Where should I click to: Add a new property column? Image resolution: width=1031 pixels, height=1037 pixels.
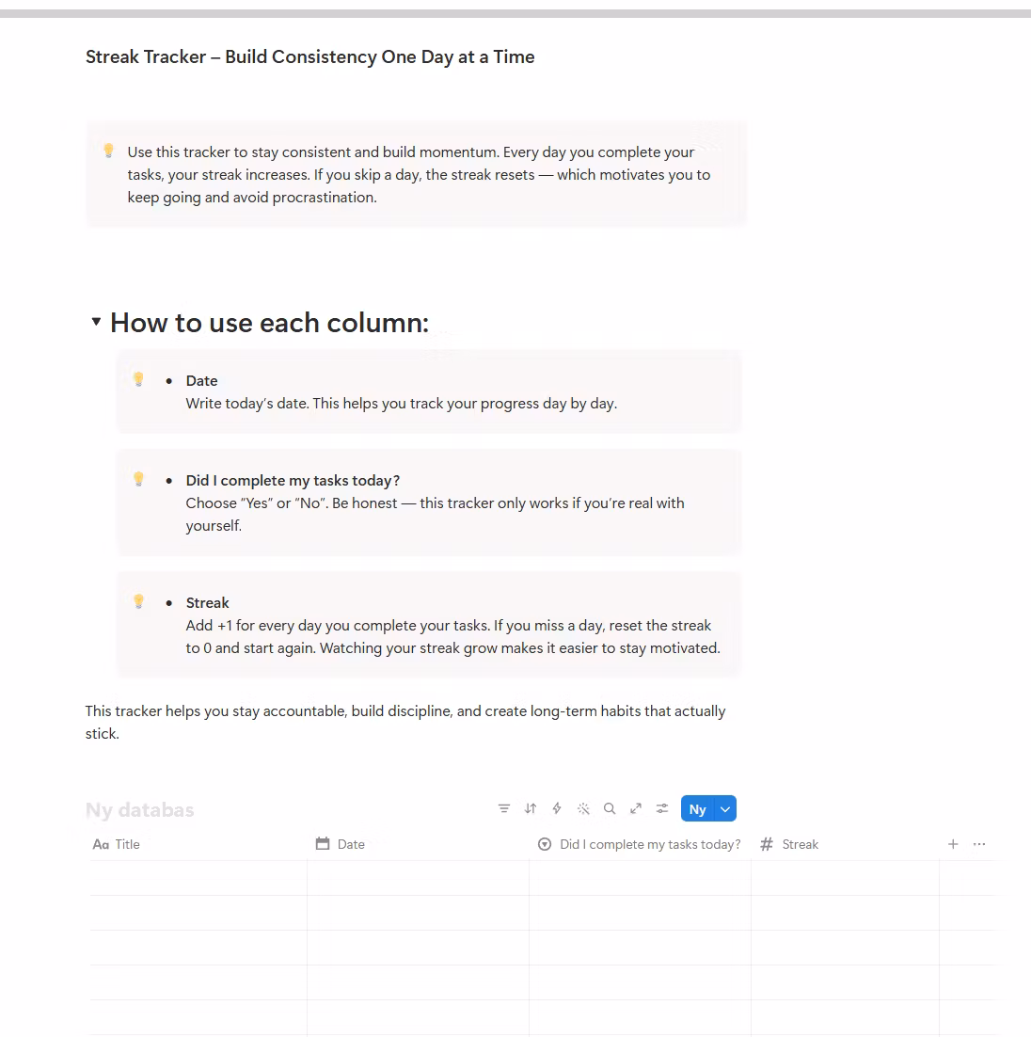(x=953, y=844)
